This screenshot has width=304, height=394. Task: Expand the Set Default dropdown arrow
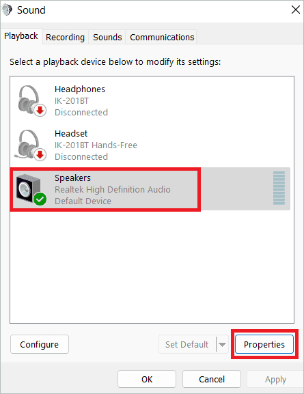[x=222, y=344]
